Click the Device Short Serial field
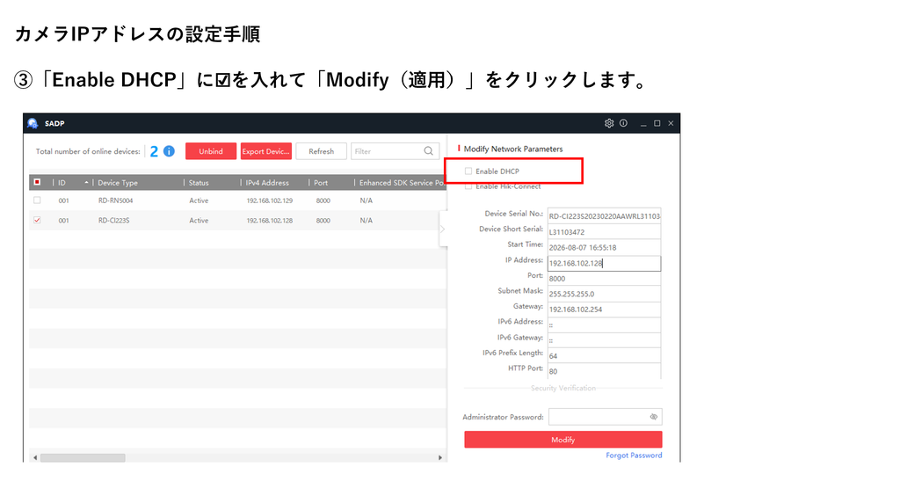The image size is (900, 503). pyautogui.click(x=604, y=232)
